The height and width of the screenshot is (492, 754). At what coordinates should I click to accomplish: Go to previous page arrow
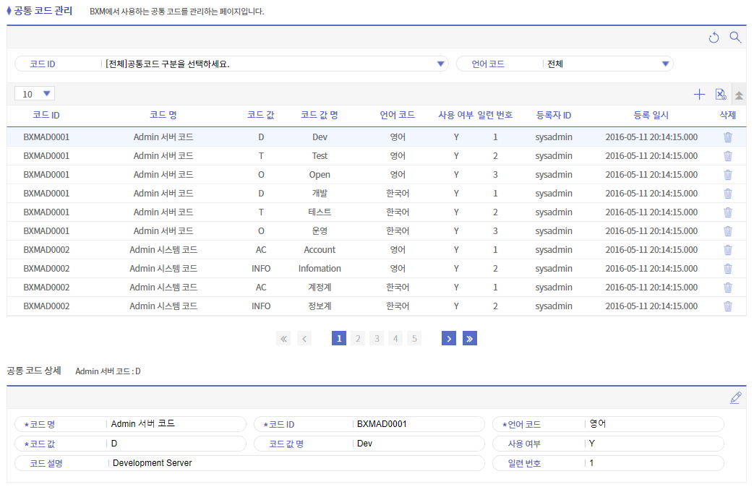(304, 339)
